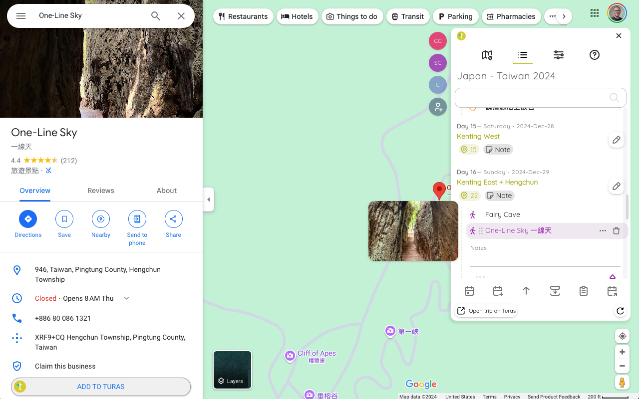Share the One-Line Sky place

click(174, 224)
